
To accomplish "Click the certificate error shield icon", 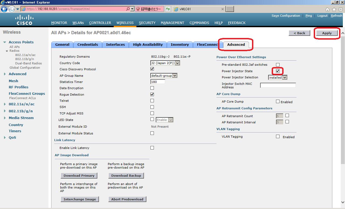I will [x=138, y=9].
